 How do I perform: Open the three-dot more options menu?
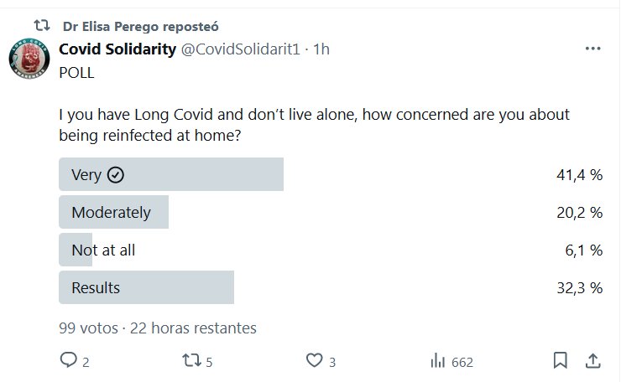point(592,49)
